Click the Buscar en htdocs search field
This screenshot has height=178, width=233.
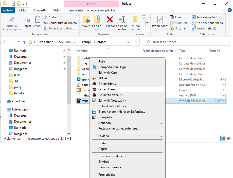pyautogui.click(x=186, y=42)
